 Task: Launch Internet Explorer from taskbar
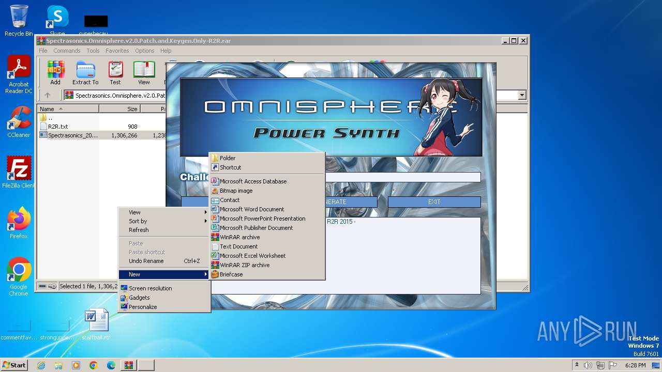(41, 365)
